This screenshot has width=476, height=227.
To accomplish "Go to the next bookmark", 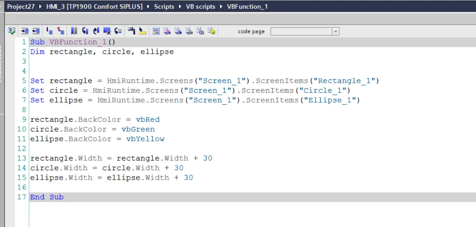I will click(96, 31).
